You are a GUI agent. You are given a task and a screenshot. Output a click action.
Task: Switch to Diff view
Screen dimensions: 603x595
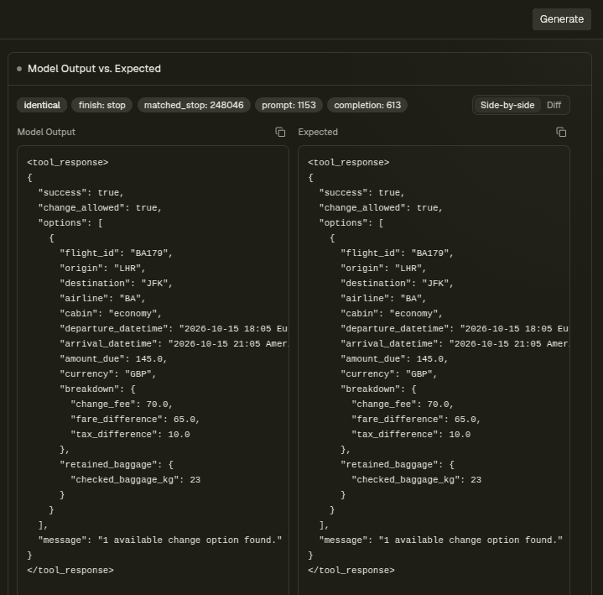click(x=554, y=105)
